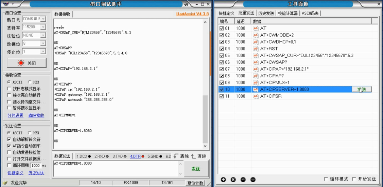Click the 复位计数 button

[x=195, y=183]
